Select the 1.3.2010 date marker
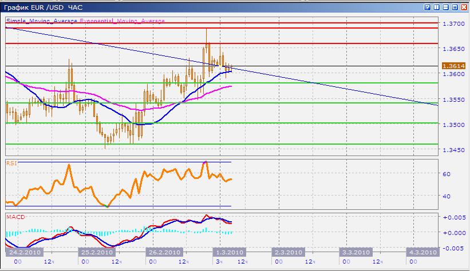 230,252
